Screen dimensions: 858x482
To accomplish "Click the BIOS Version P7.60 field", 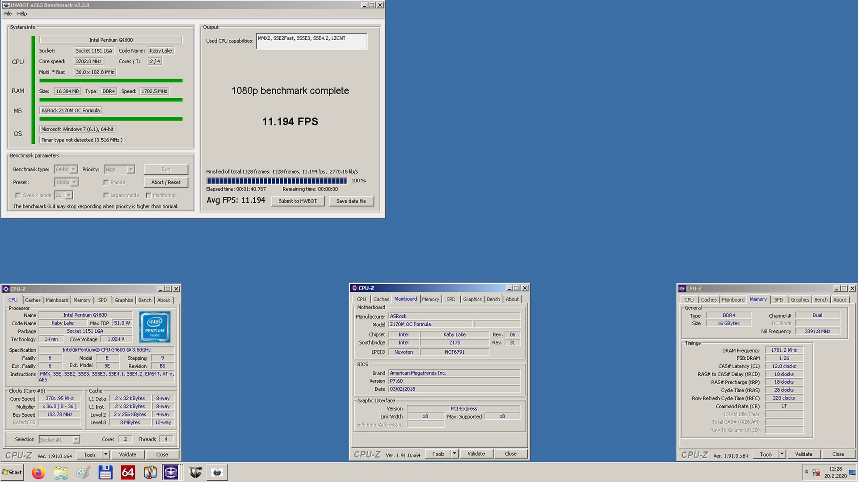I will click(x=454, y=381).
